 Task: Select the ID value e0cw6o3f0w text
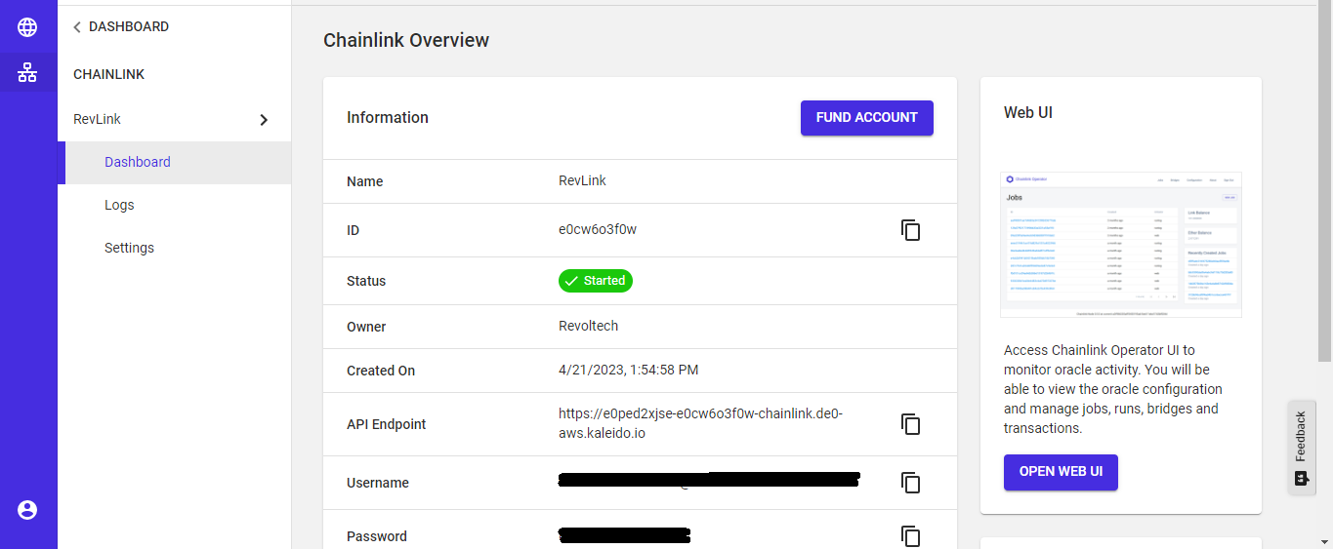[598, 229]
